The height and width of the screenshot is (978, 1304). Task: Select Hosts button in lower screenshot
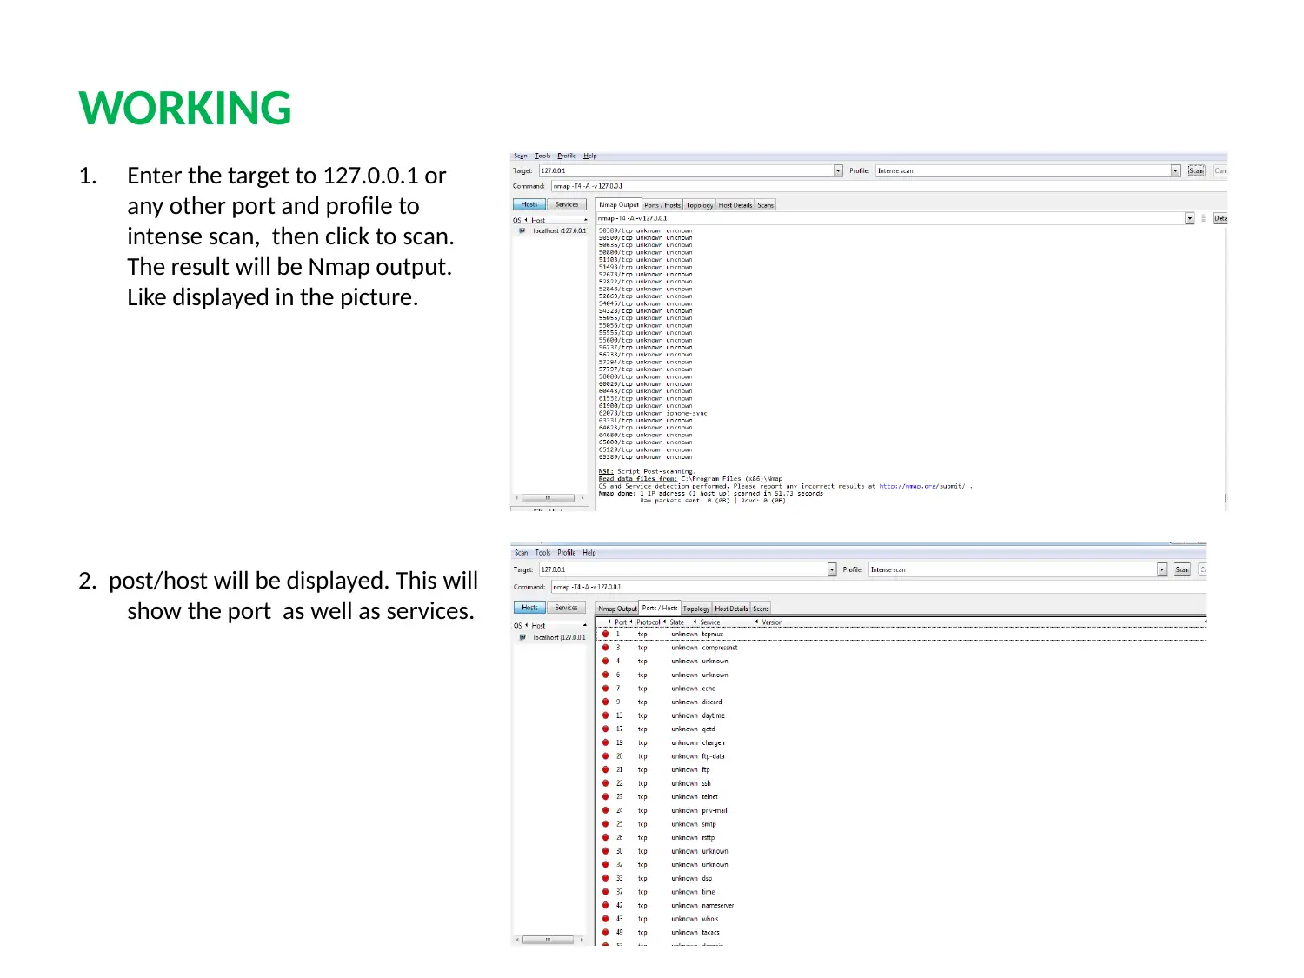click(x=530, y=608)
